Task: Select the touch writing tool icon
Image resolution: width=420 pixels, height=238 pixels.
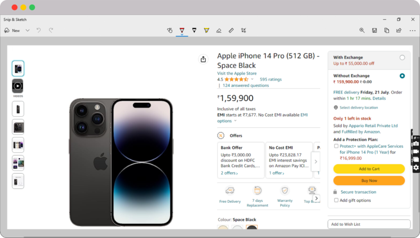Action: (x=170, y=30)
